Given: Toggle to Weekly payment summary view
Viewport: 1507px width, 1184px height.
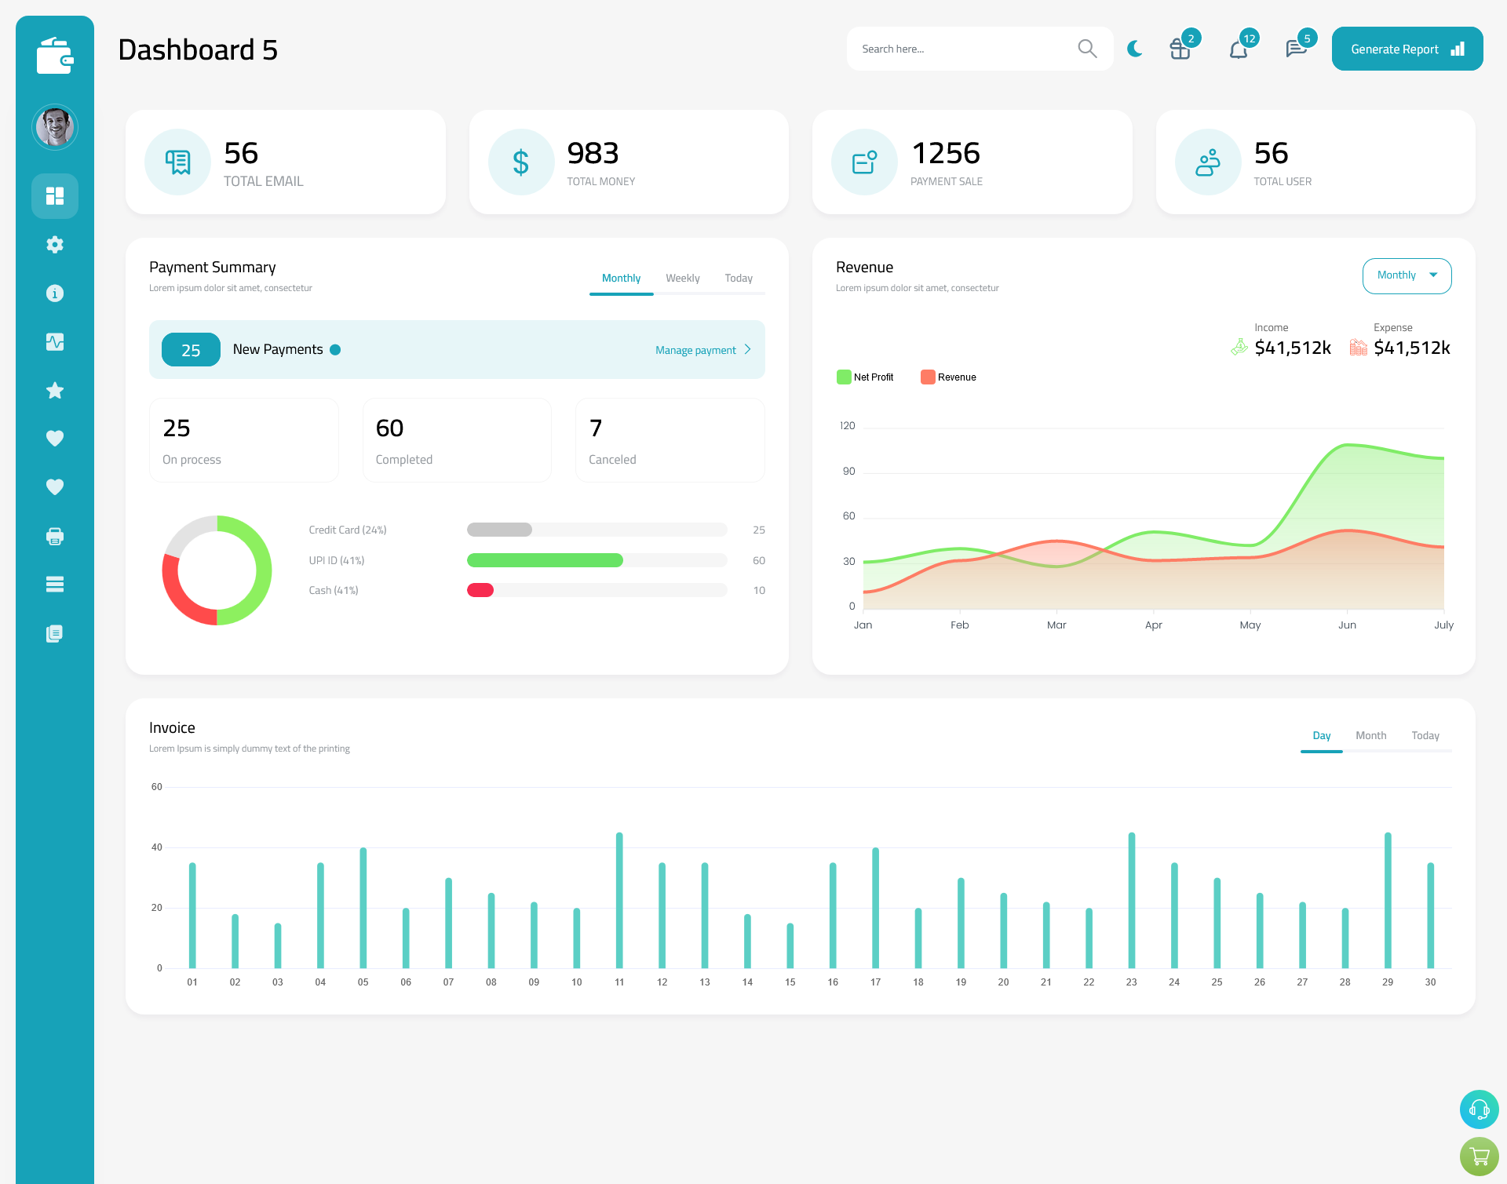Looking at the screenshot, I should (x=680, y=276).
